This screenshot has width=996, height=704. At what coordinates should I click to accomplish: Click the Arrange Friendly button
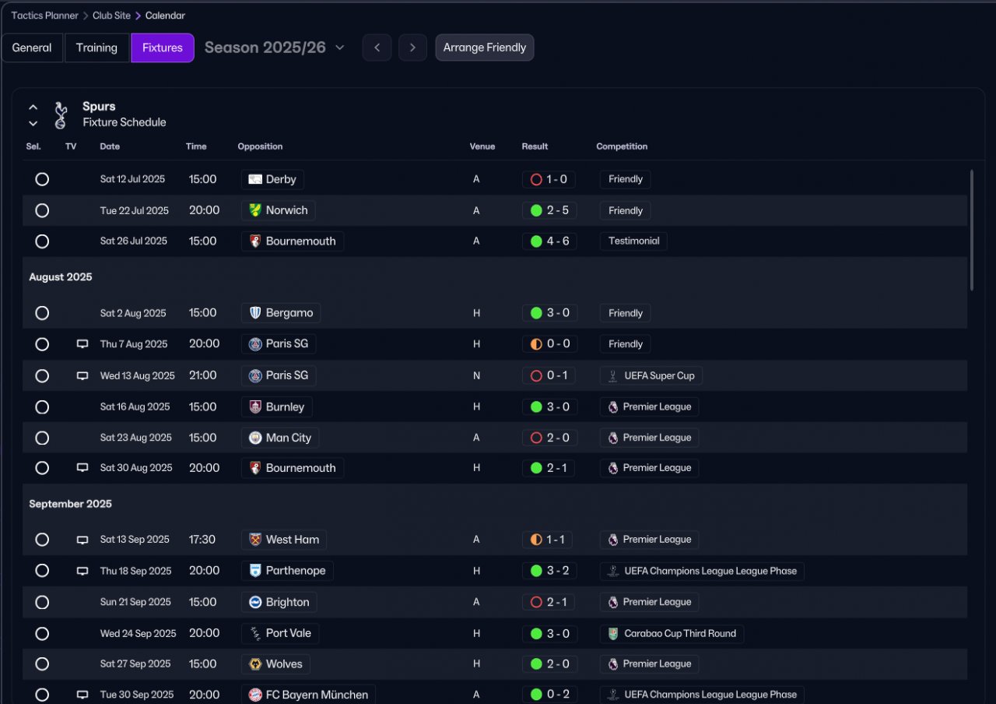click(485, 48)
